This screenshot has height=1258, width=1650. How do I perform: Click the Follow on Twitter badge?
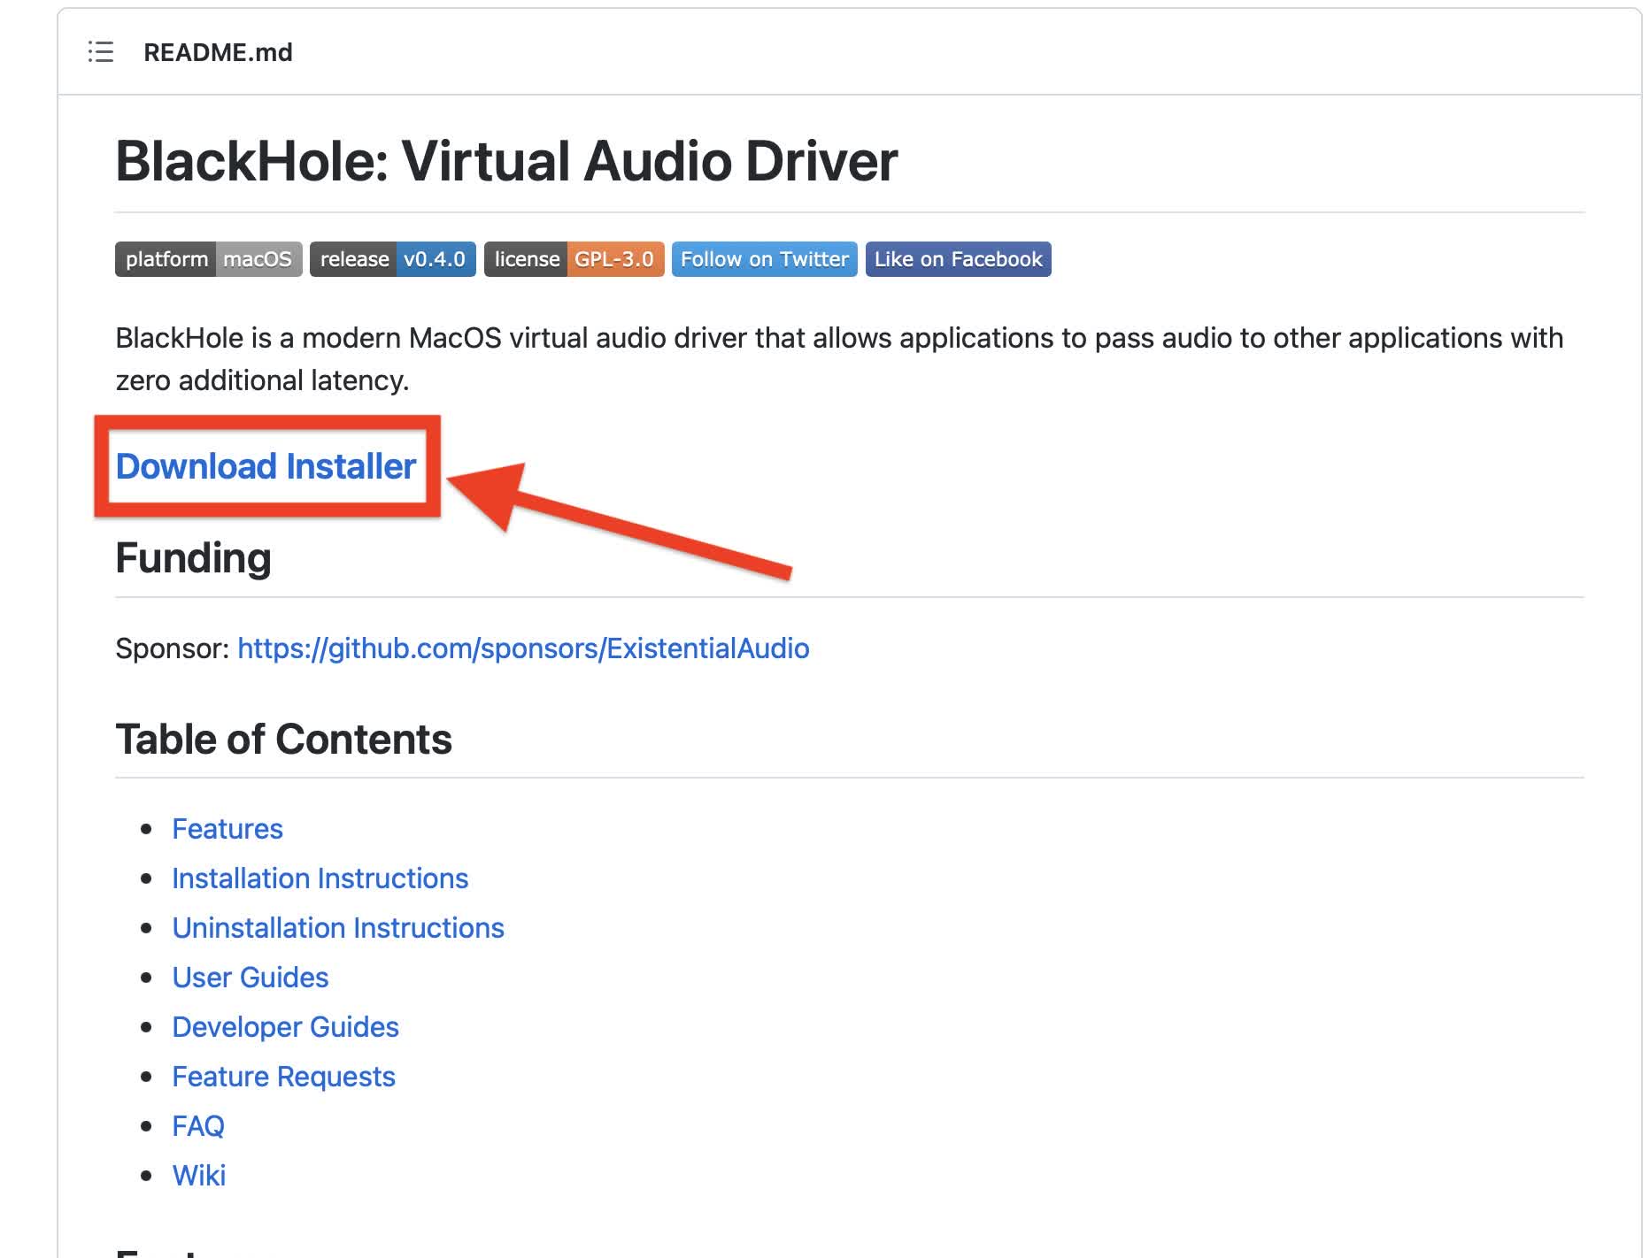765,259
